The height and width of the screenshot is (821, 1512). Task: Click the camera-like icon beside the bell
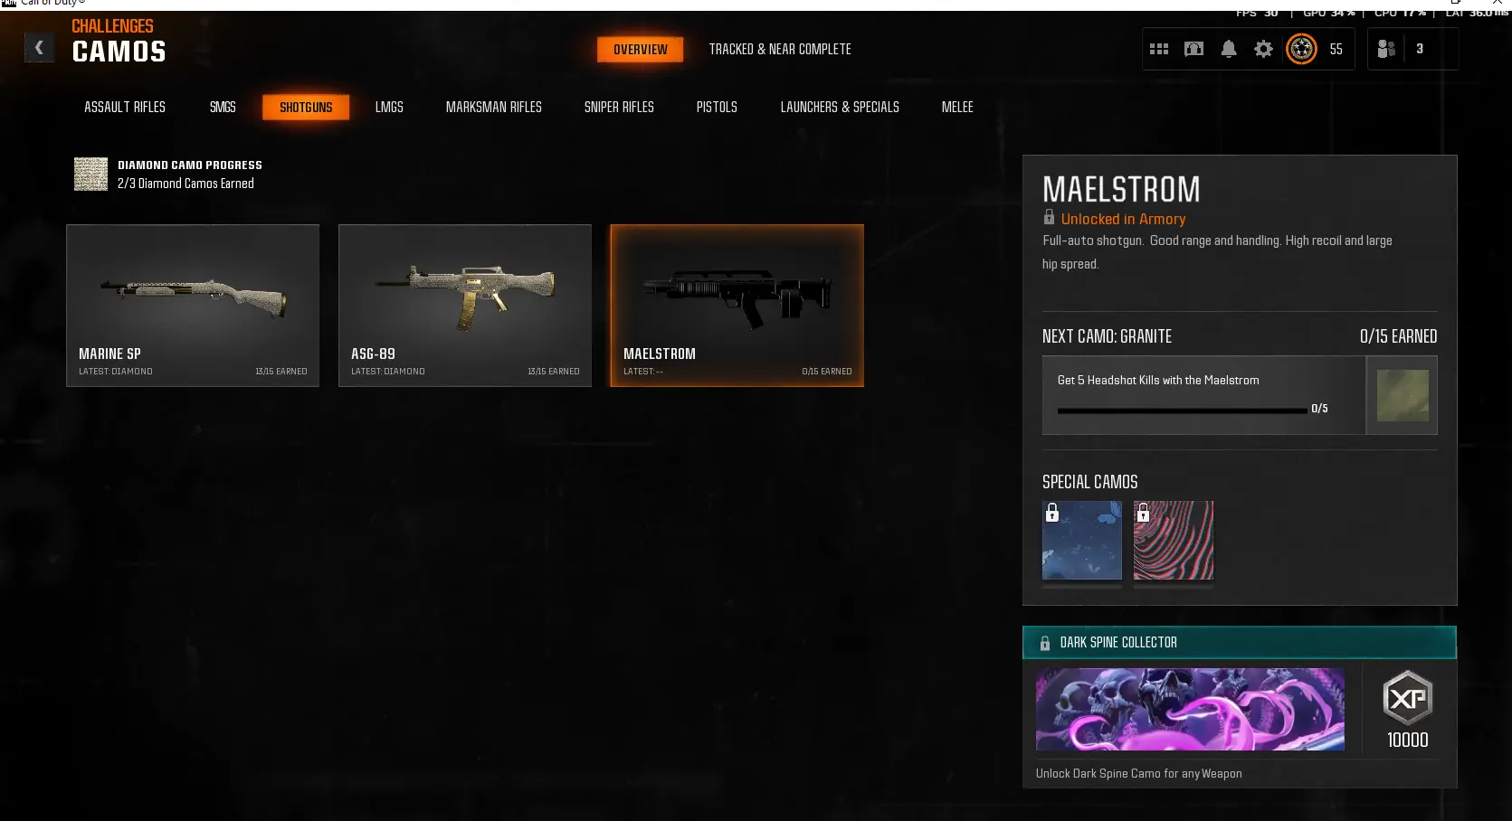pos(1193,49)
